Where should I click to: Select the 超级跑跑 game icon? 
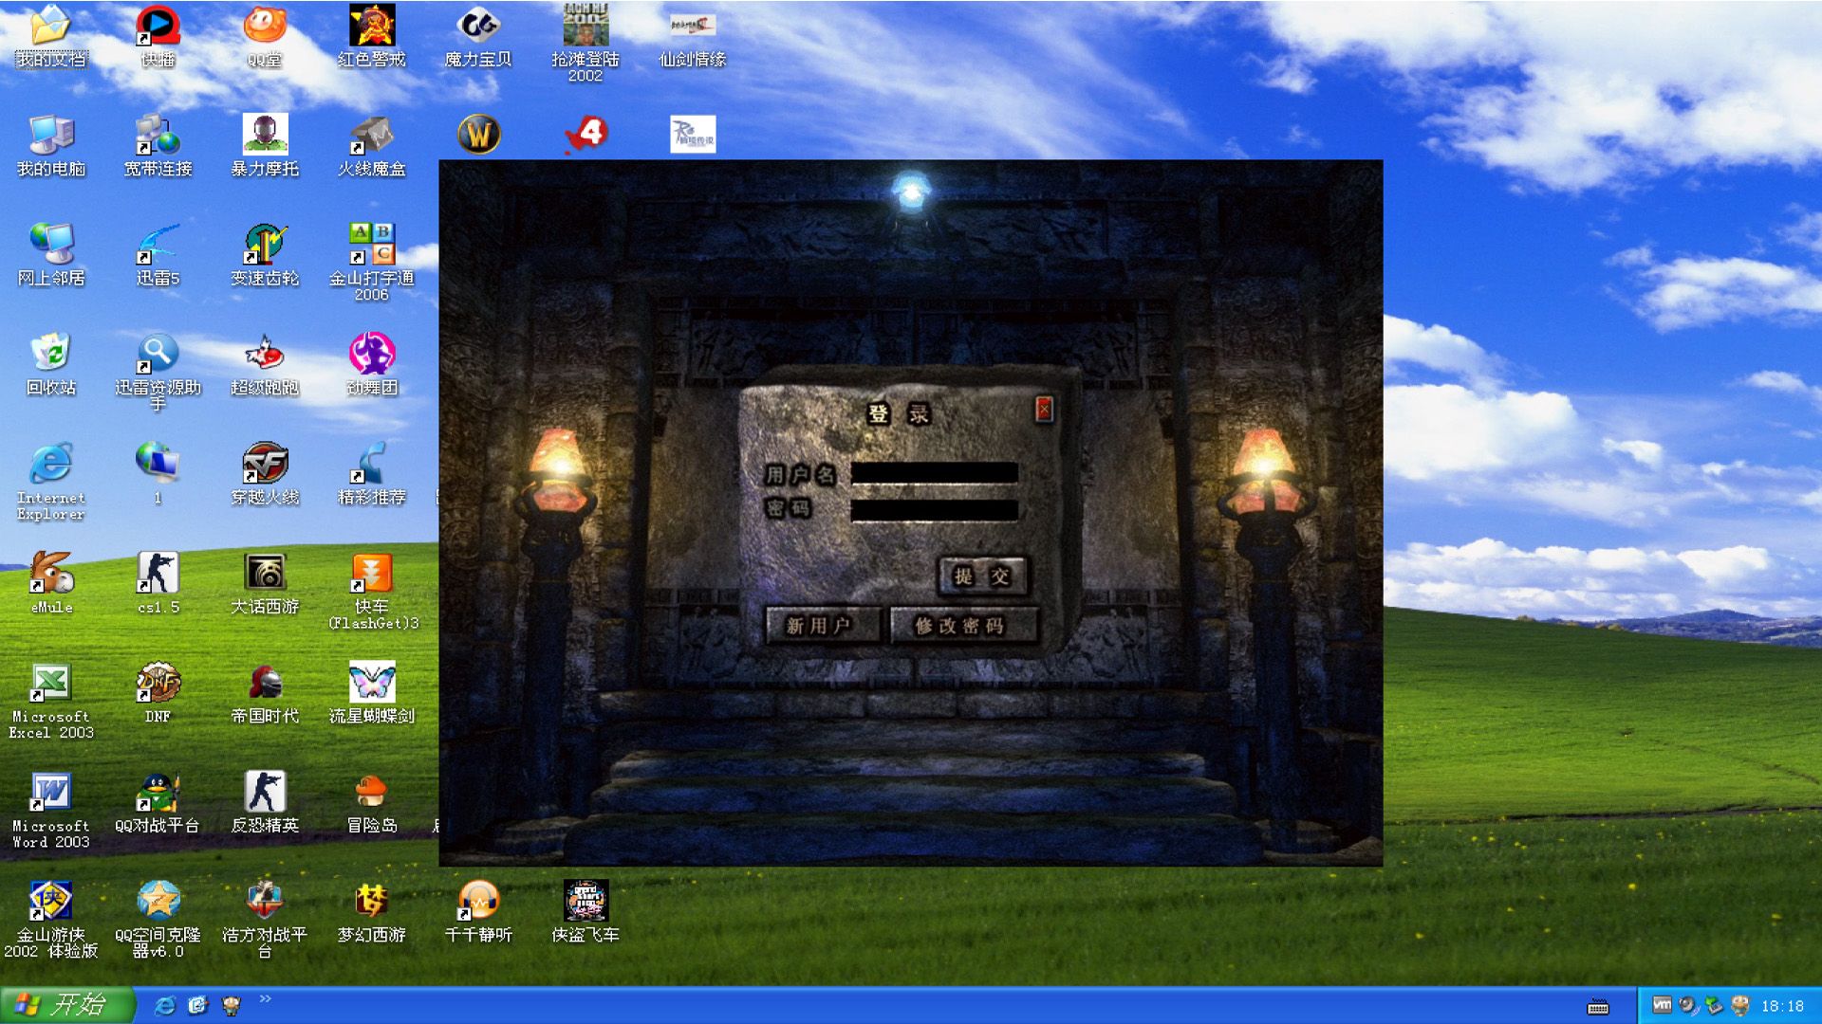(x=265, y=365)
